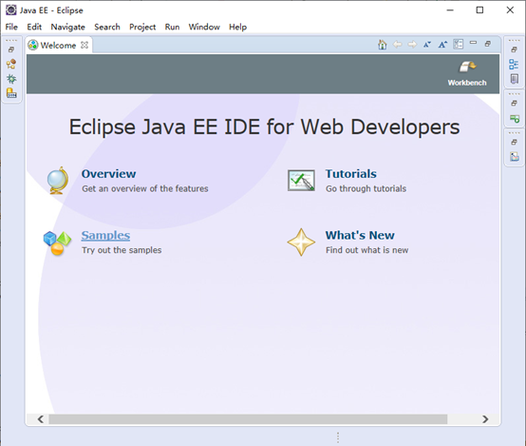This screenshot has height=446, width=526.
Task: Minimize the Welcome view panel
Action: 473,43
